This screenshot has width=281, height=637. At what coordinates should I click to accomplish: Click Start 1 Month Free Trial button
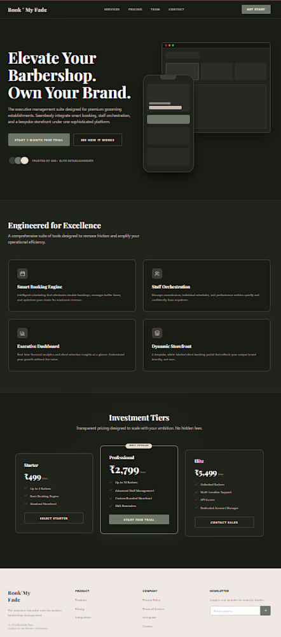pyautogui.click(x=39, y=140)
